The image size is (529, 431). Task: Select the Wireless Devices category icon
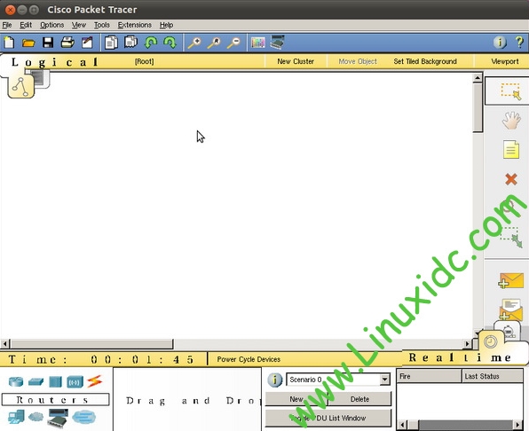click(75, 382)
